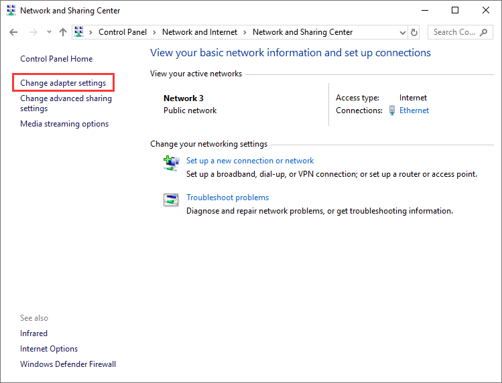Open Media streaming options

pyautogui.click(x=64, y=124)
